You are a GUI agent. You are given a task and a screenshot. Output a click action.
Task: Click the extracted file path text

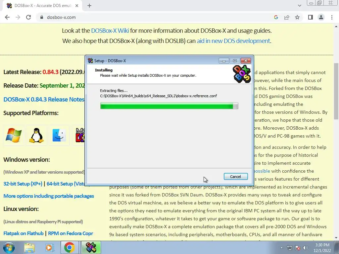159,96
